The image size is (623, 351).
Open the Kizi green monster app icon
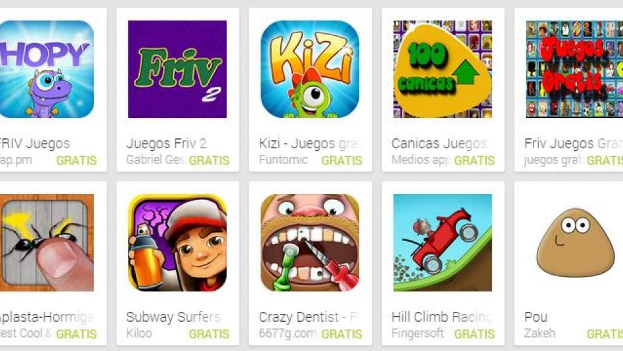coord(310,69)
